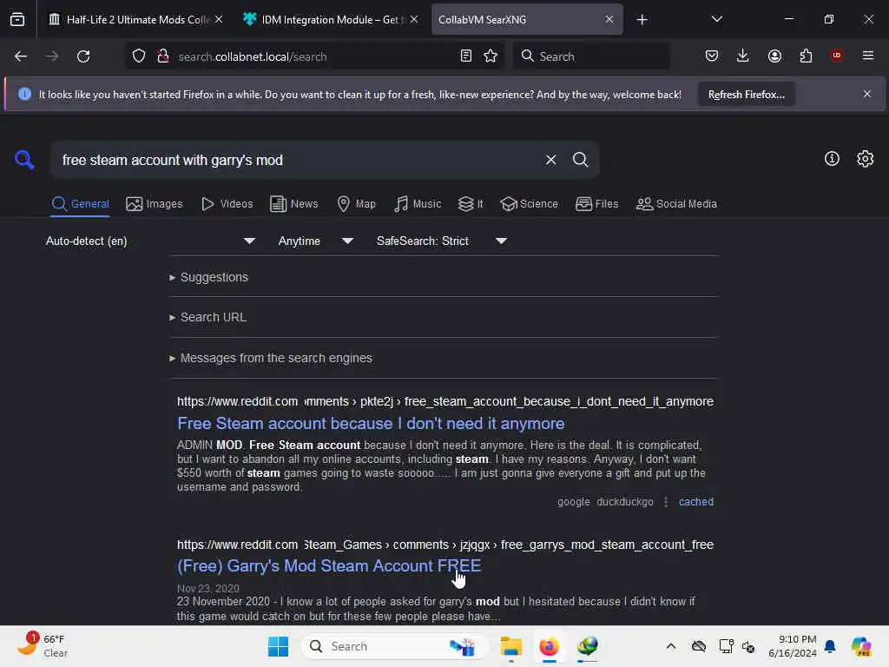
Task: Open cached version of first result
Action: pyautogui.click(x=696, y=502)
